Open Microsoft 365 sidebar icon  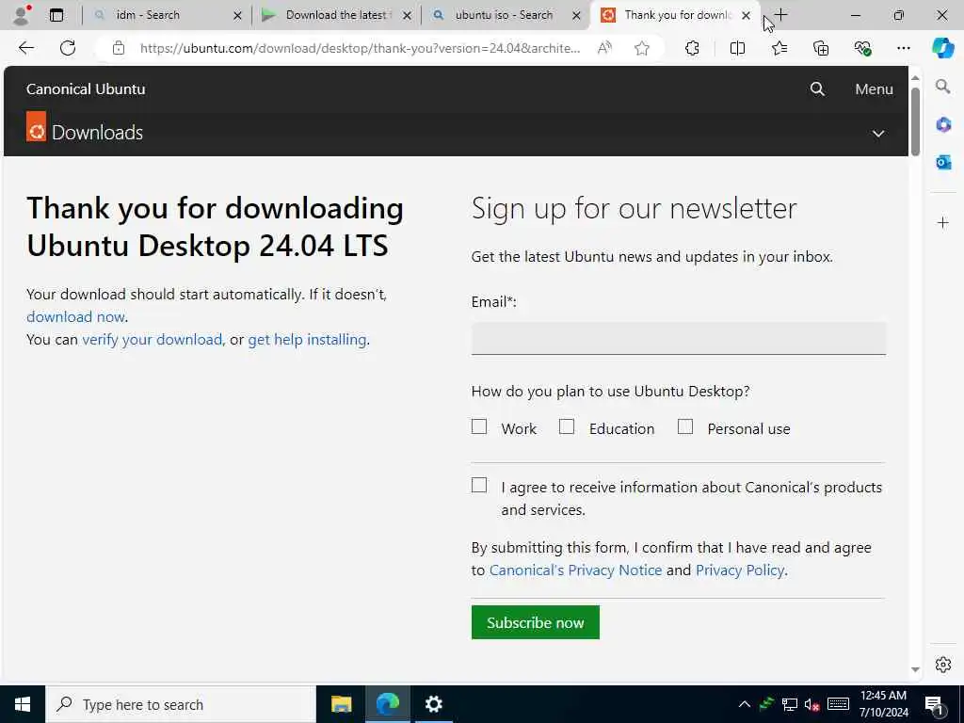click(943, 124)
